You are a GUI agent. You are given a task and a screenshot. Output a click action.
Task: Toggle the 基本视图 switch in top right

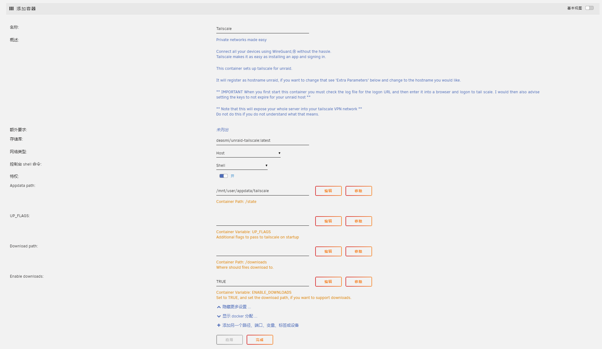point(590,8)
